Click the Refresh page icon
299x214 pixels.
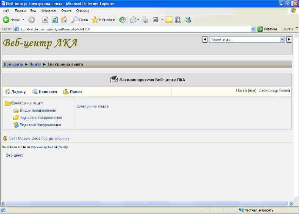click(55, 19)
